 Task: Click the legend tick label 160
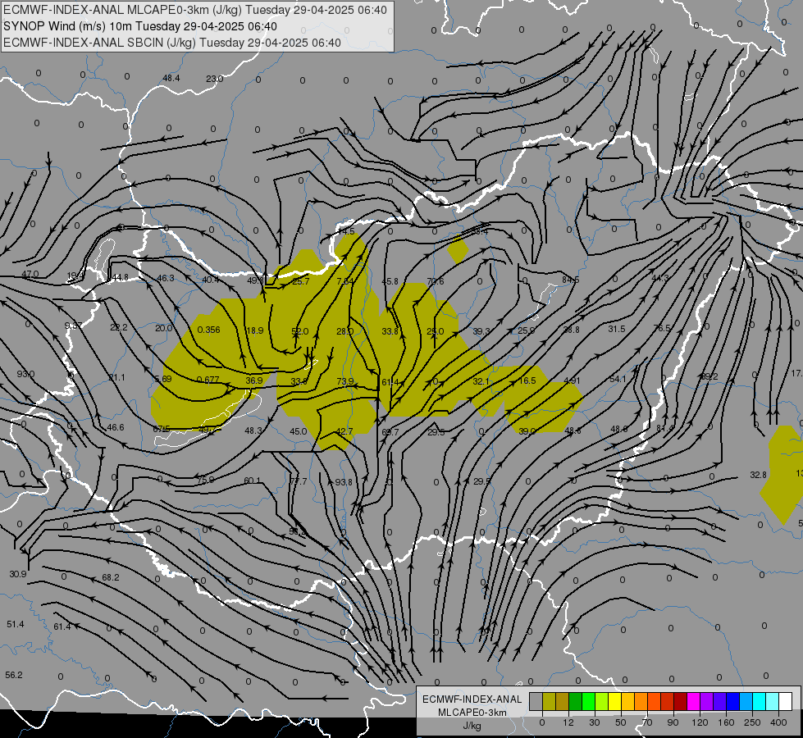726,722
